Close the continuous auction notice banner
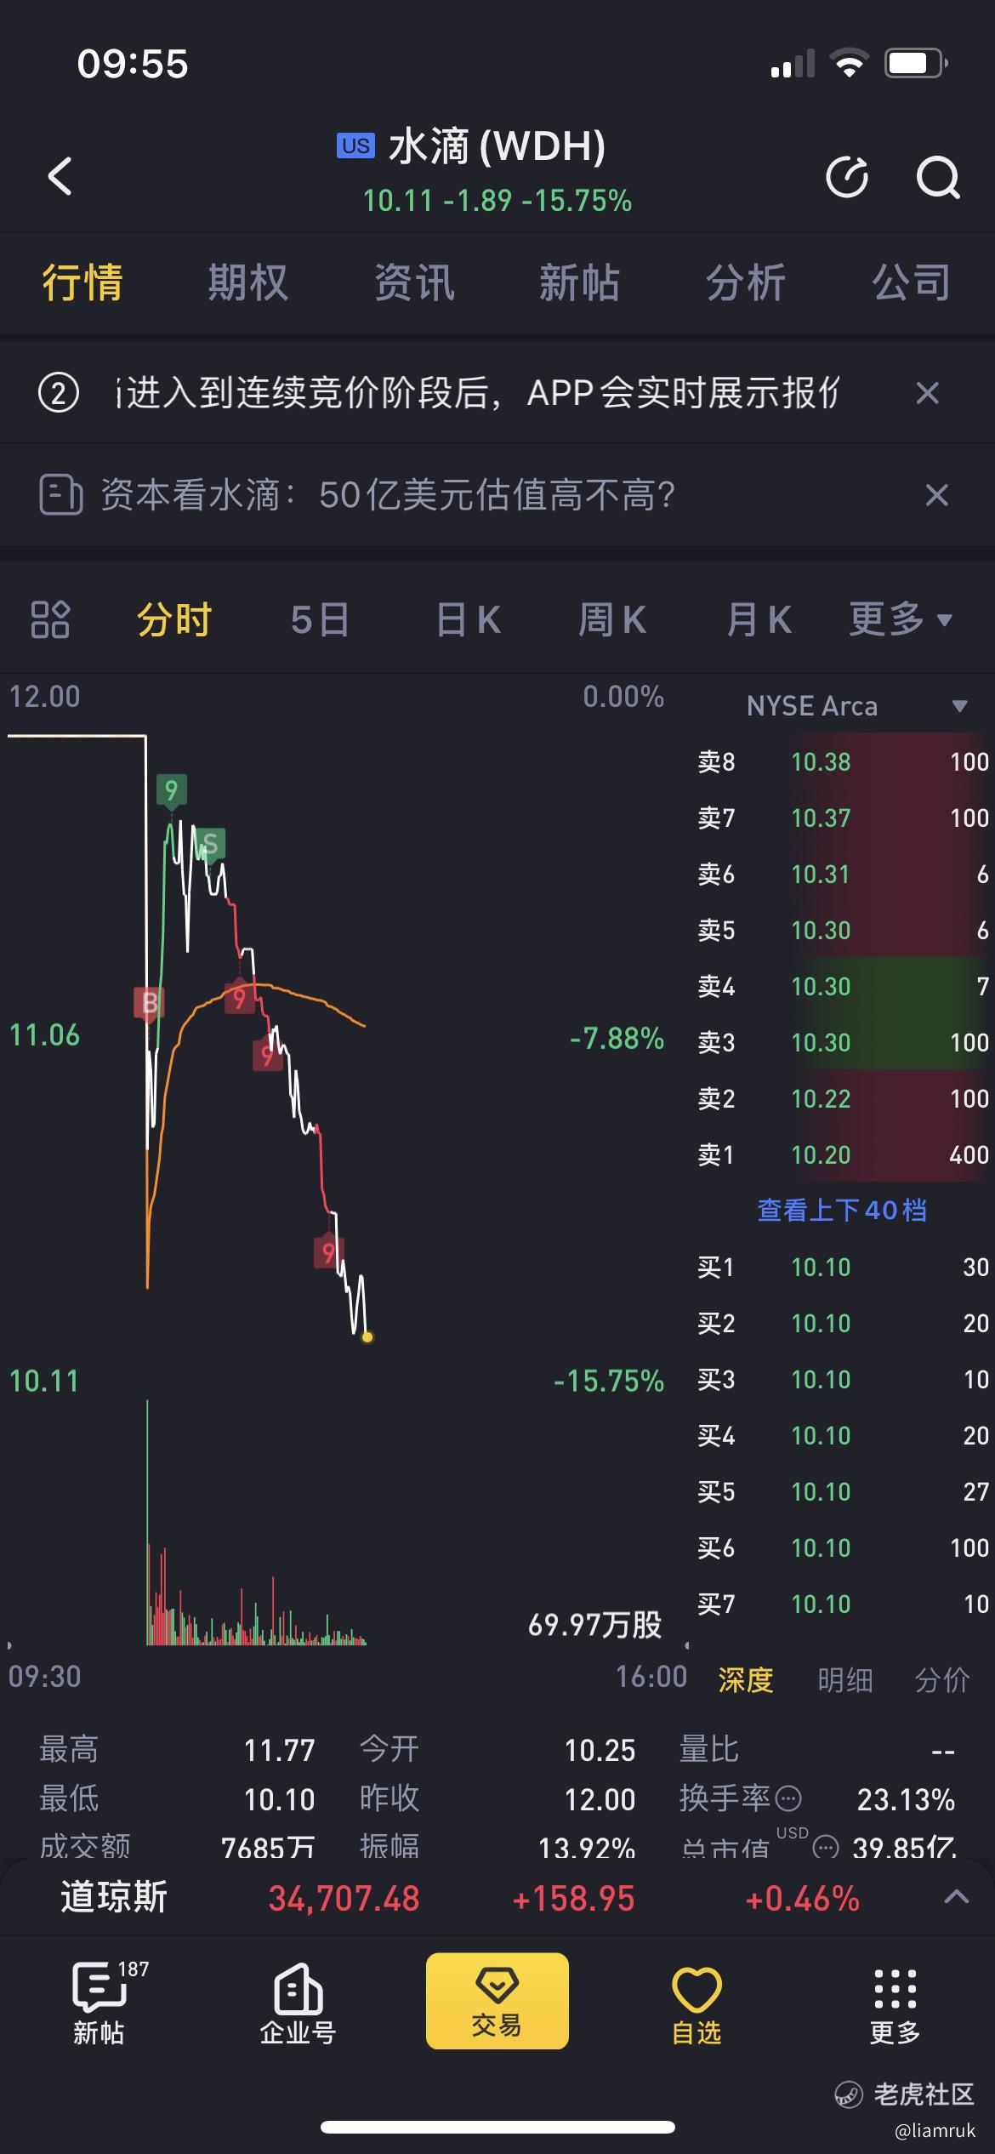This screenshot has width=995, height=2154. pos(928,393)
